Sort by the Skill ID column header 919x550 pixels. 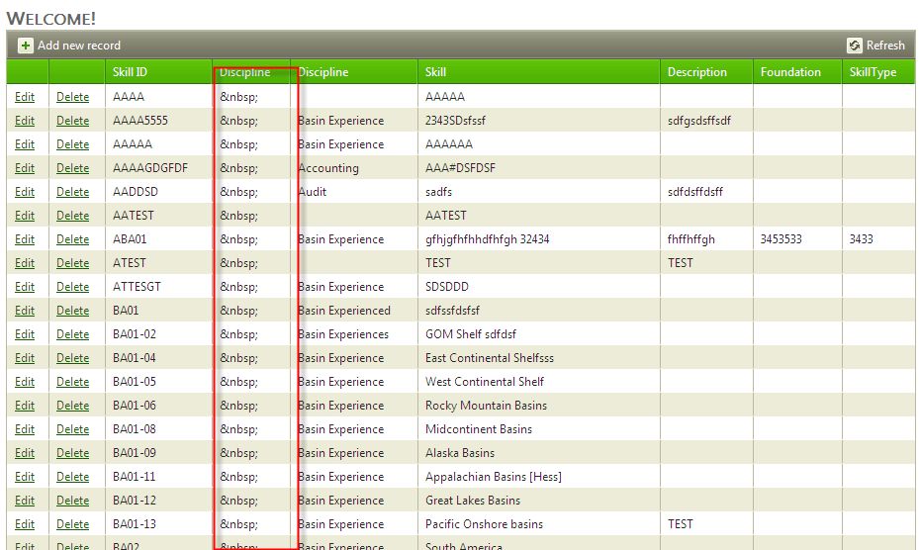(x=131, y=71)
